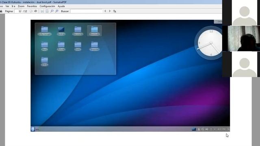Go to previous page in SumatraPDF toolbar
The height and width of the screenshot is (146, 260).
coord(31,11)
